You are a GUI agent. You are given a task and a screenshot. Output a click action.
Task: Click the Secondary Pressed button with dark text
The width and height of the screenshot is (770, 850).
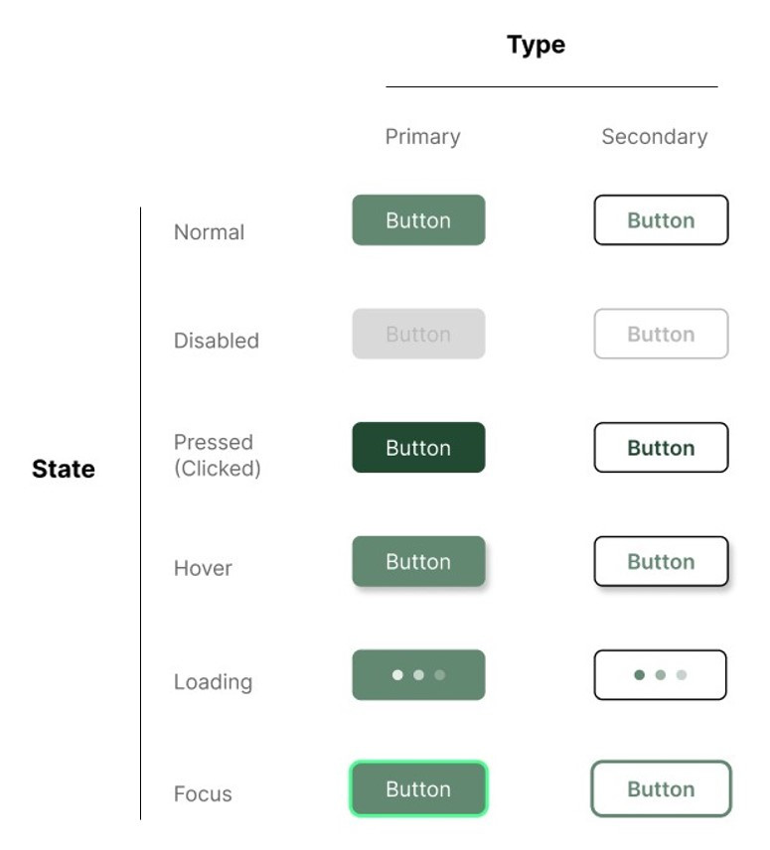661,448
